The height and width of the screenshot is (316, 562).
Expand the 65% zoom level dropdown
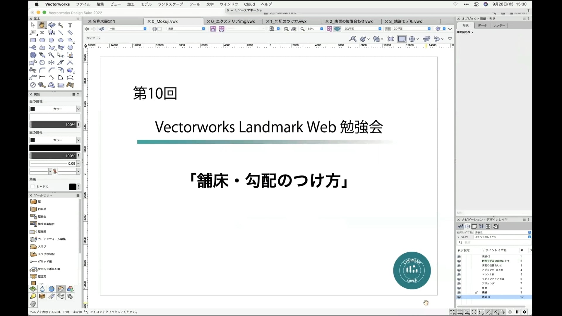pyautogui.click(x=321, y=29)
